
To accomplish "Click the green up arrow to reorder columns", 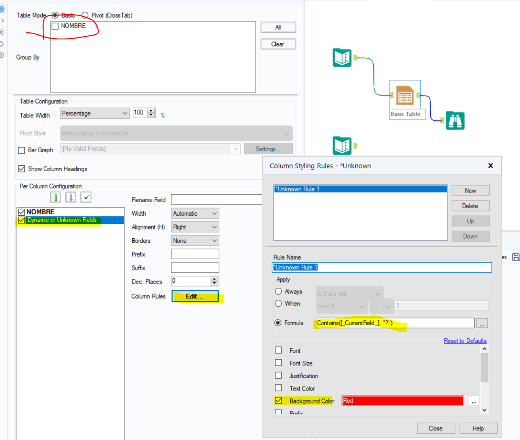I will pyautogui.click(x=55, y=197).
